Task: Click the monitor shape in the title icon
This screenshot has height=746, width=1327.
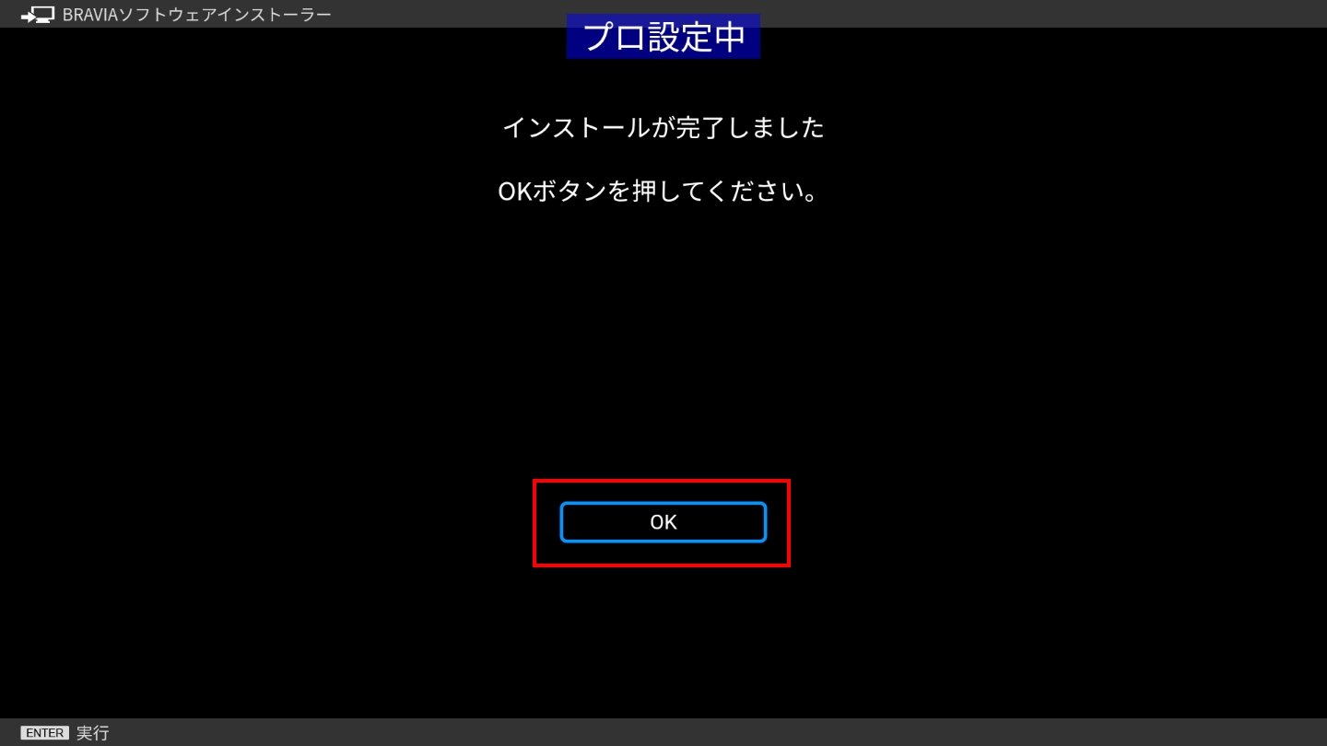Action: 44,14
